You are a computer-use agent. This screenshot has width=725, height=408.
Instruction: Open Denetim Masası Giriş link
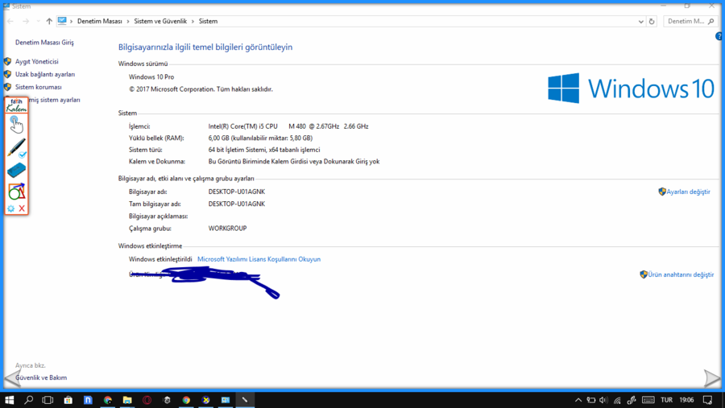tap(44, 42)
